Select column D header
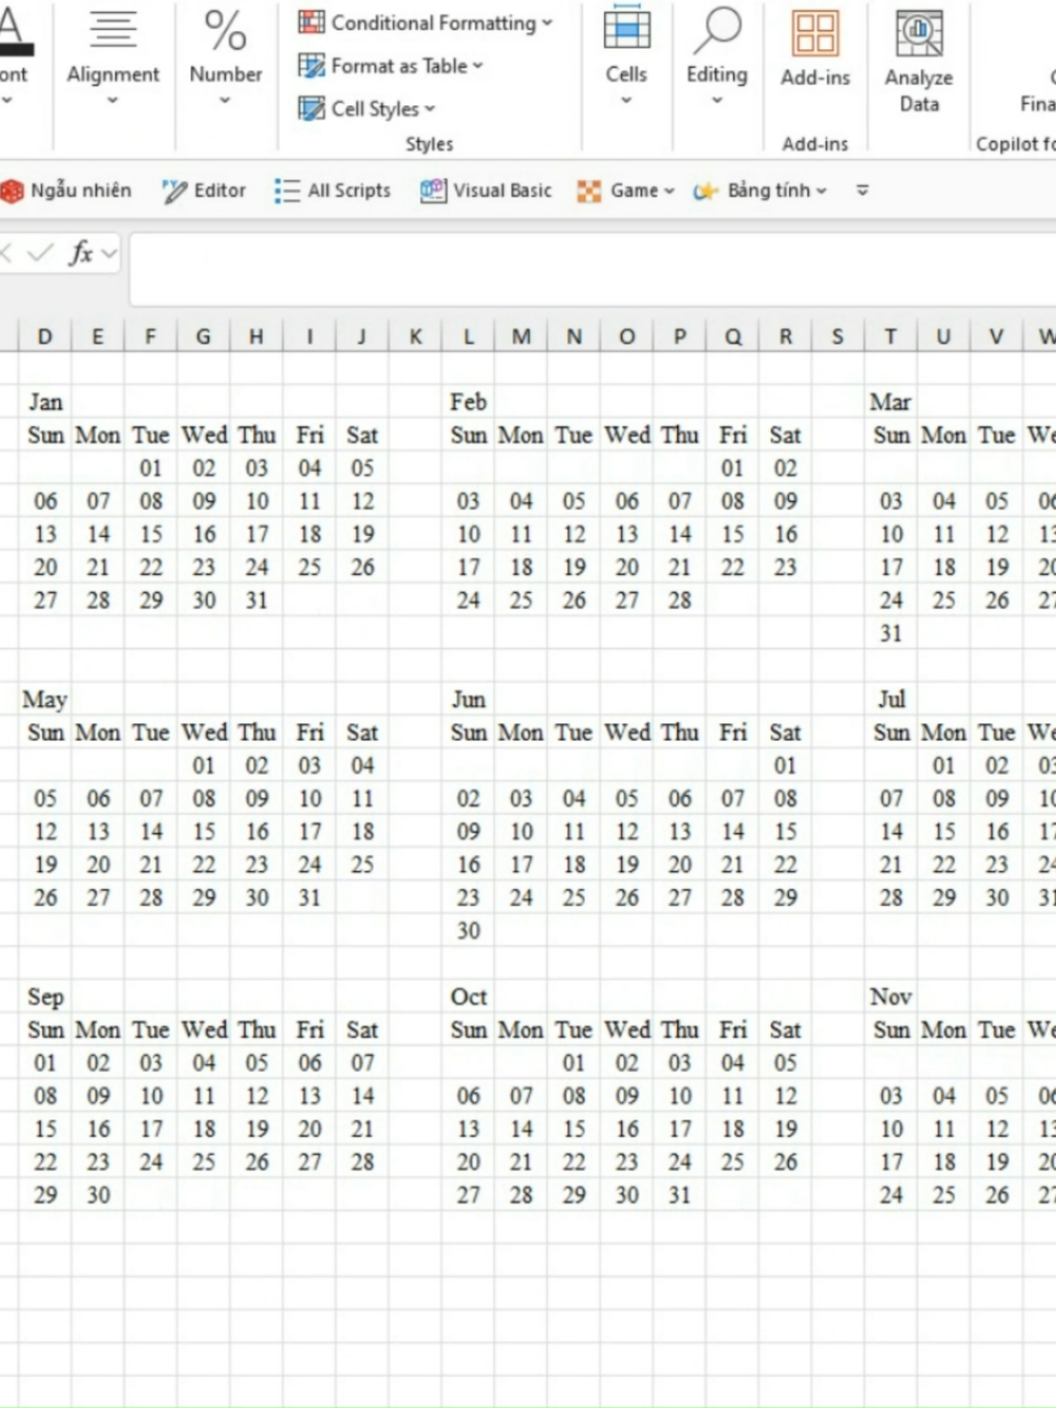This screenshot has height=1408, width=1056. pyautogui.click(x=45, y=337)
